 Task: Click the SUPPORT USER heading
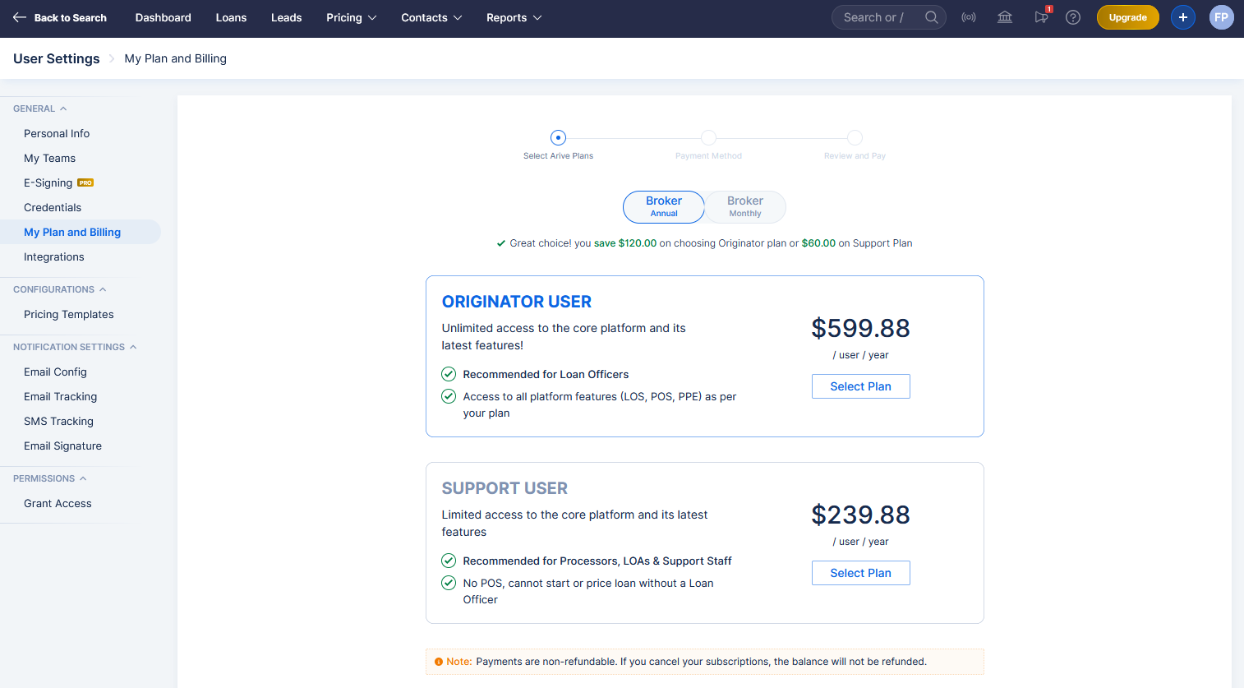click(505, 488)
